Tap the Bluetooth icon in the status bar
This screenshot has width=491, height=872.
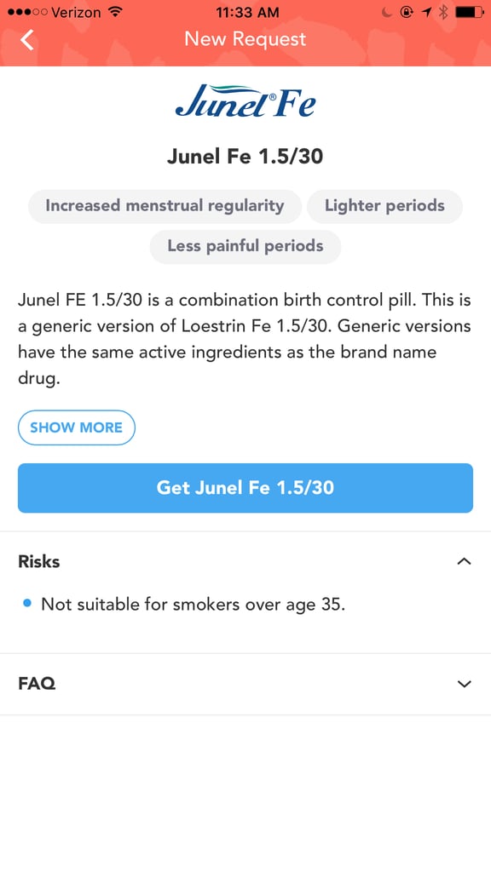pos(442,12)
